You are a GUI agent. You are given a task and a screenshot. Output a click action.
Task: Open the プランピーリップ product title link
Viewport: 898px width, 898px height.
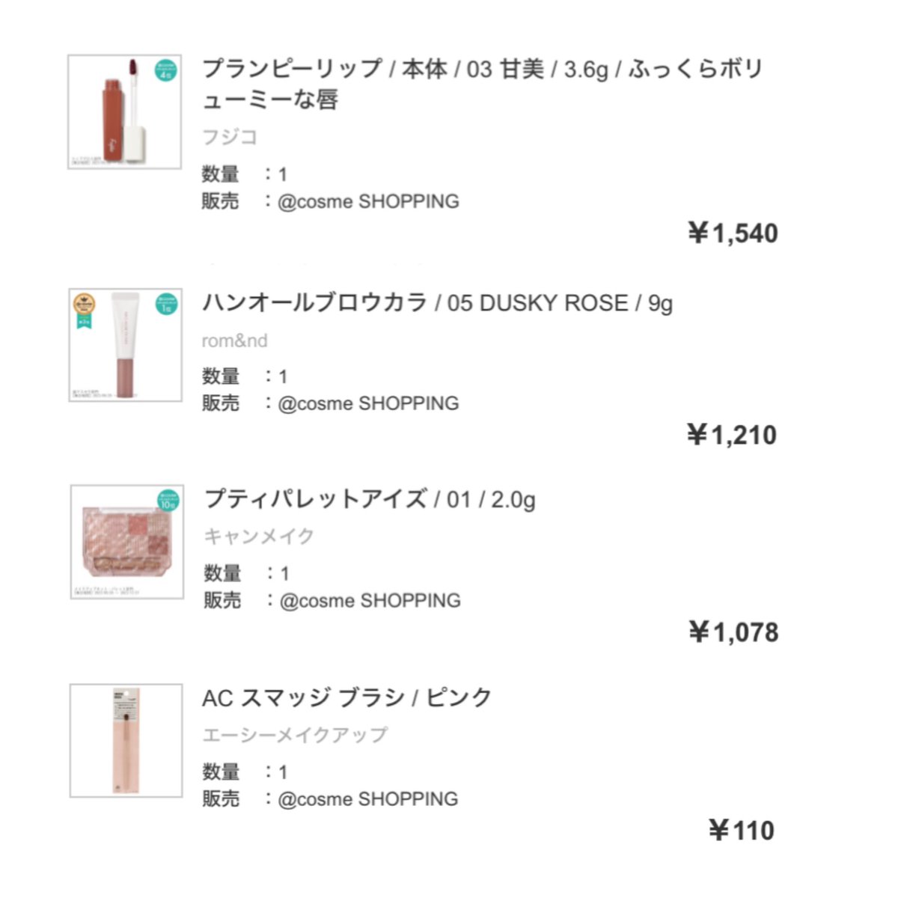click(x=482, y=83)
